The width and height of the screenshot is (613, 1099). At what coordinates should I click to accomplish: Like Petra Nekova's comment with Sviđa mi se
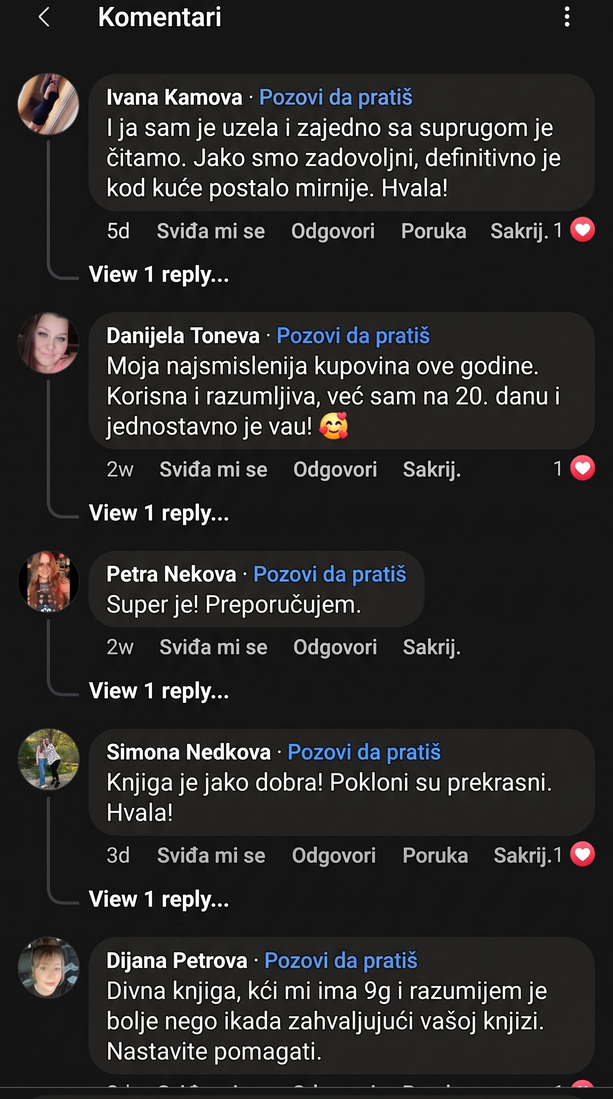coord(213,647)
